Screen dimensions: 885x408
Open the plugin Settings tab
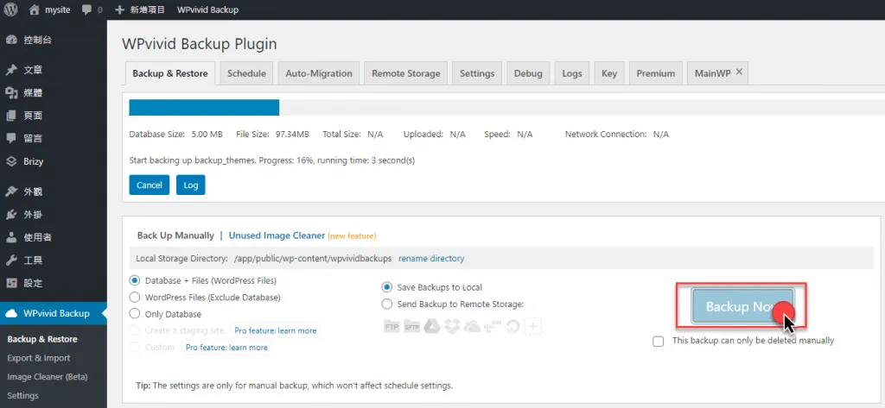coord(477,73)
